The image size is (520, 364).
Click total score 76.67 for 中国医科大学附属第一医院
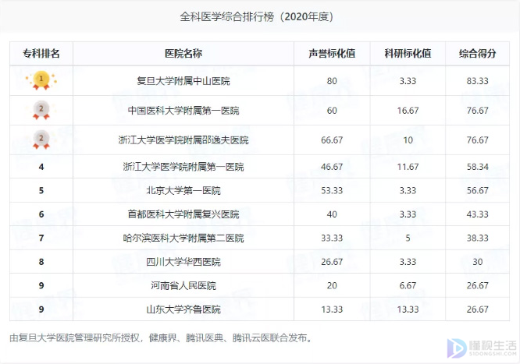coord(478,111)
